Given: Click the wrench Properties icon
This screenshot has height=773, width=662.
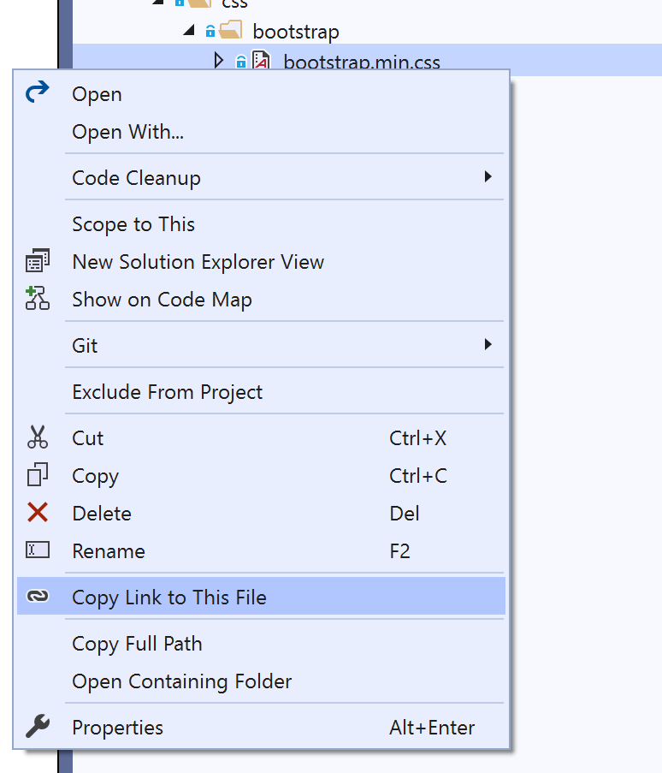Looking at the screenshot, I should (38, 728).
